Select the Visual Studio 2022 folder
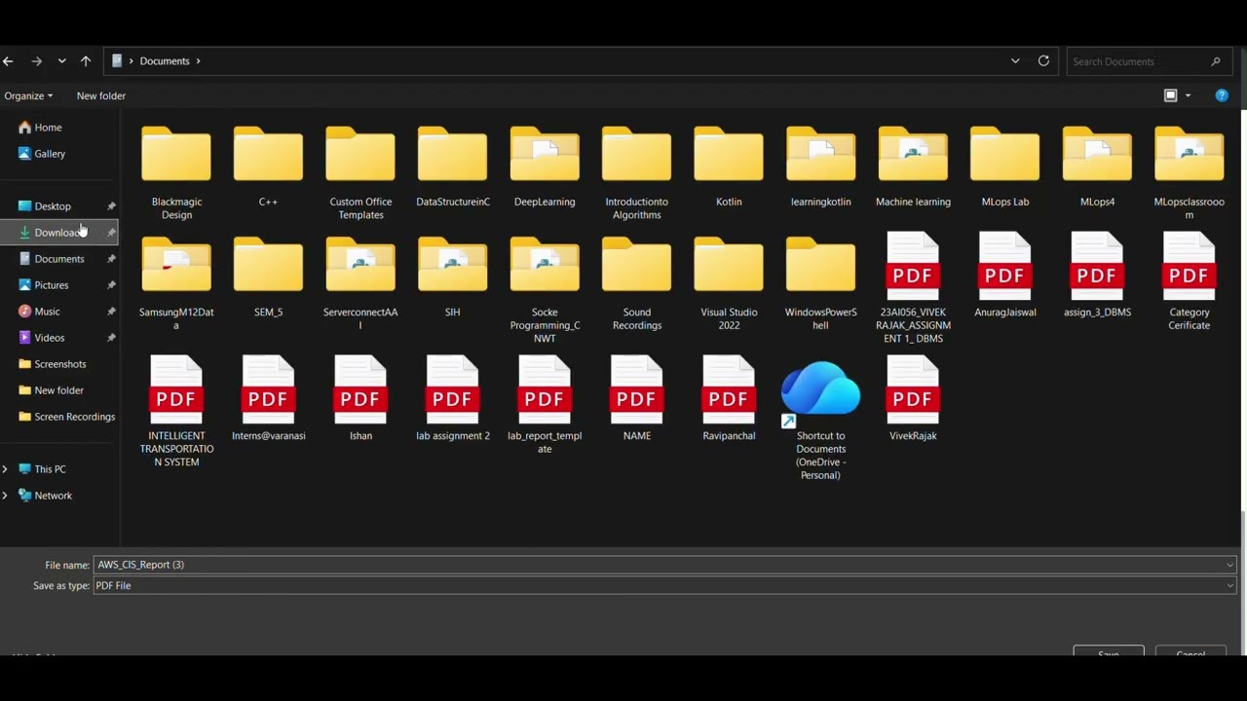 tap(729, 283)
